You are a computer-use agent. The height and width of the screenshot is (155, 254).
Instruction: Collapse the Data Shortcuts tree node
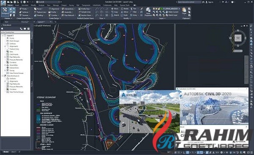3,76
